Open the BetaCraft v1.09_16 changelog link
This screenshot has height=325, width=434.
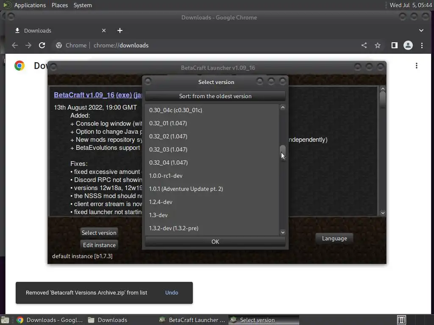tap(84, 95)
